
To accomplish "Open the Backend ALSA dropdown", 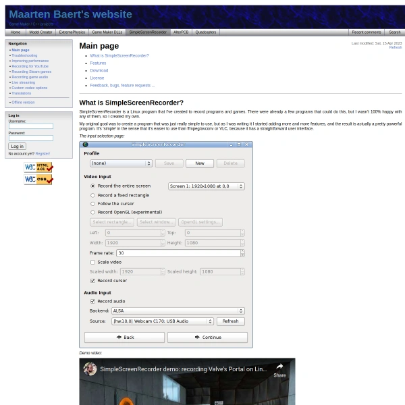I will point(178,311).
